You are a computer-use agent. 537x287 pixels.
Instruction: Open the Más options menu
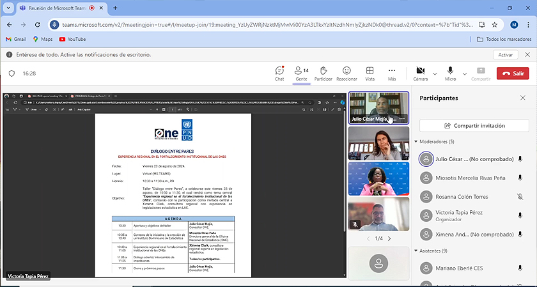click(392, 74)
